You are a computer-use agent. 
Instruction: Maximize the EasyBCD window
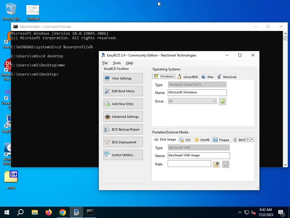pyautogui.click(x=240, y=55)
